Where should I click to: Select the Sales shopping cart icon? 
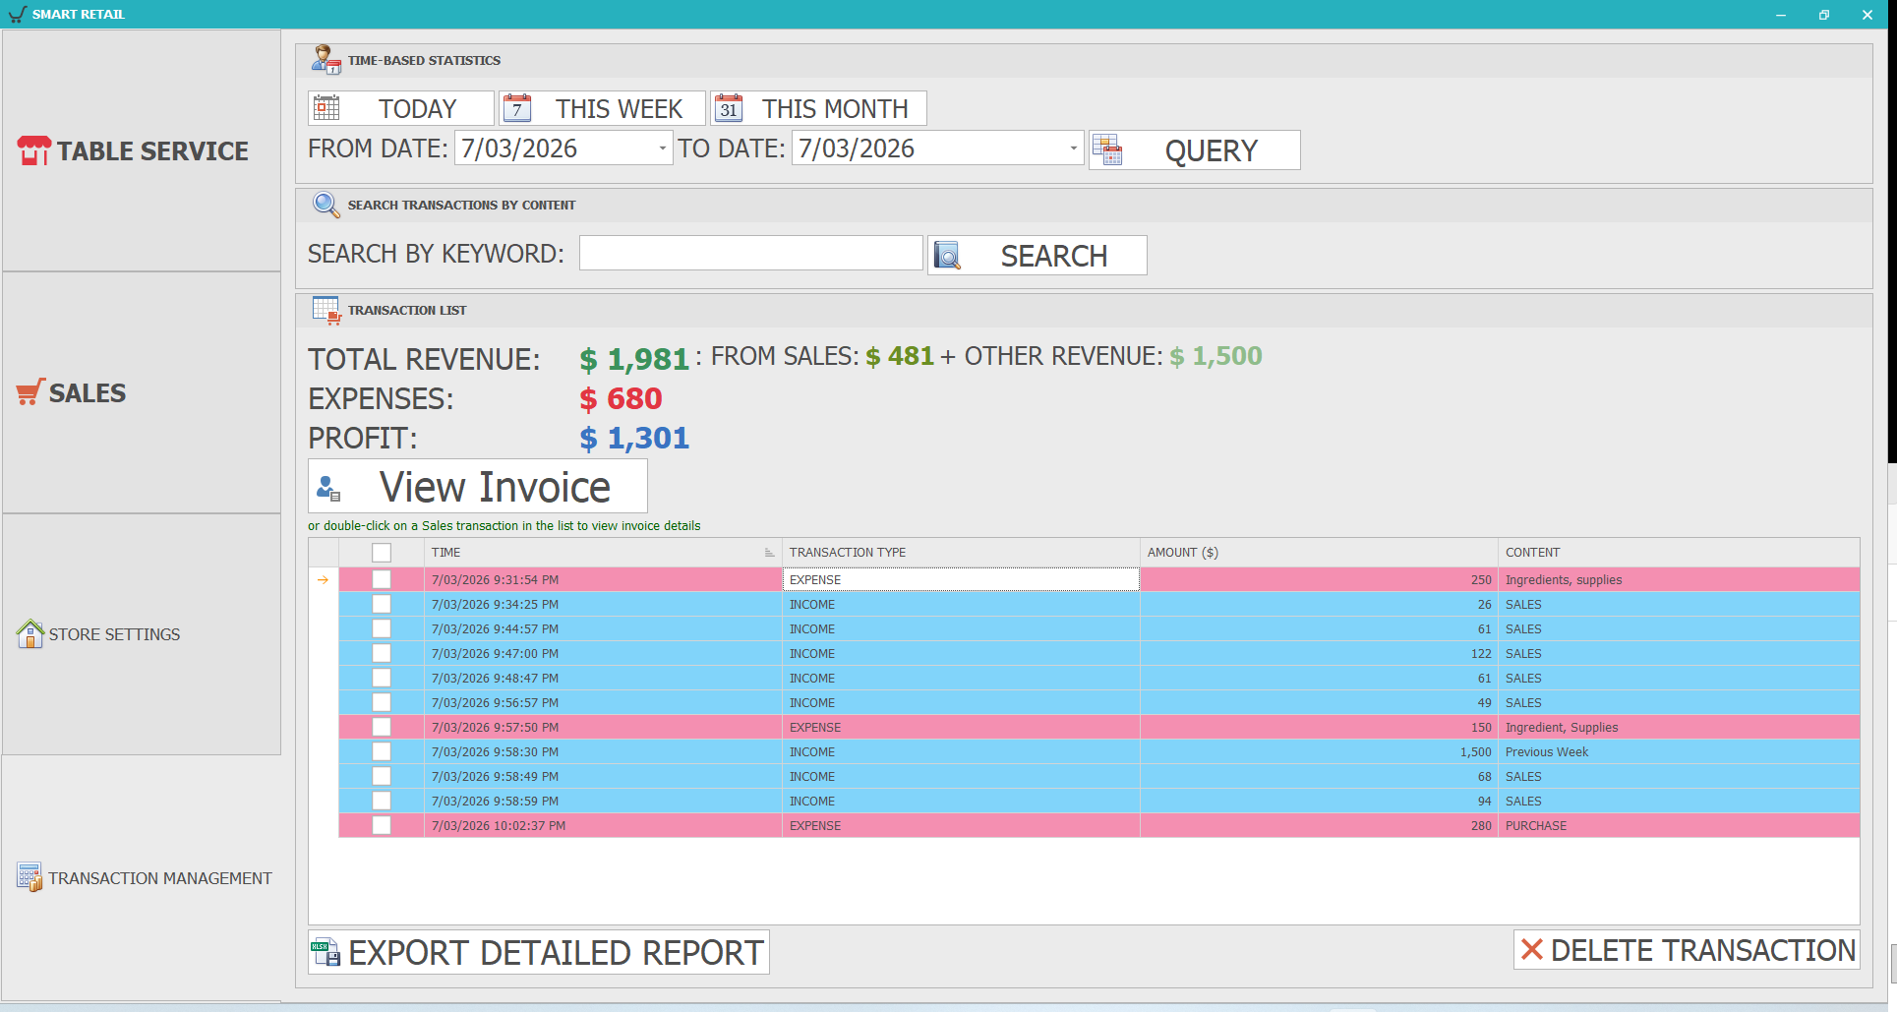pos(28,391)
